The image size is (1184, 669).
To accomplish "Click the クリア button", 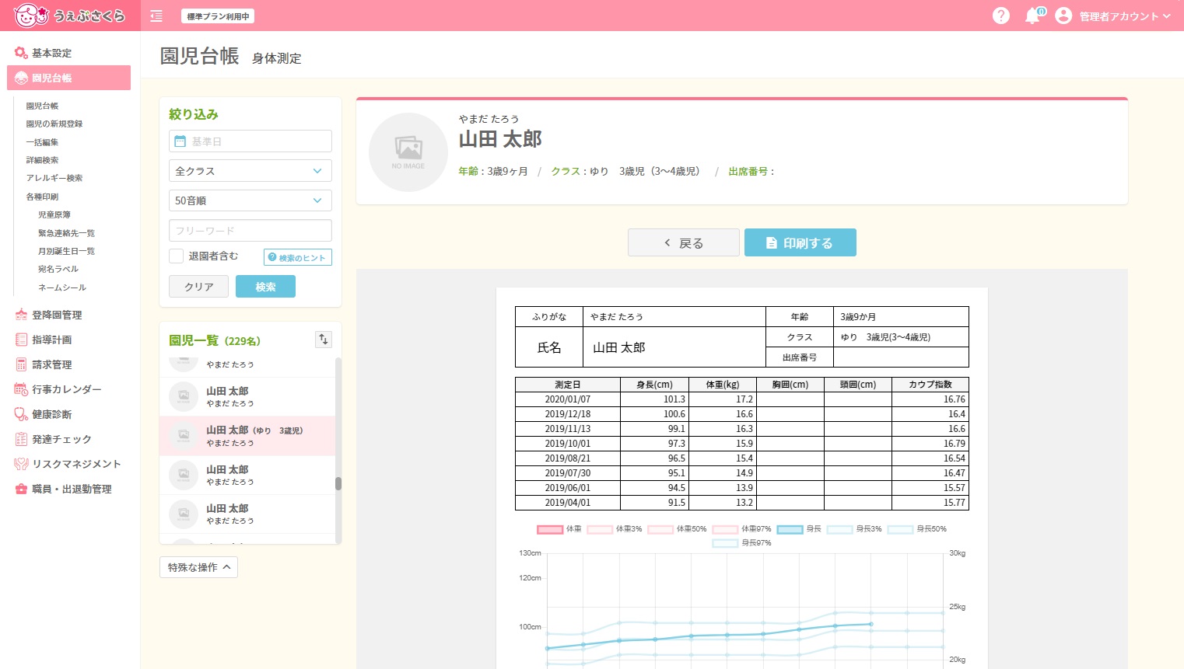I will pyautogui.click(x=198, y=287).
